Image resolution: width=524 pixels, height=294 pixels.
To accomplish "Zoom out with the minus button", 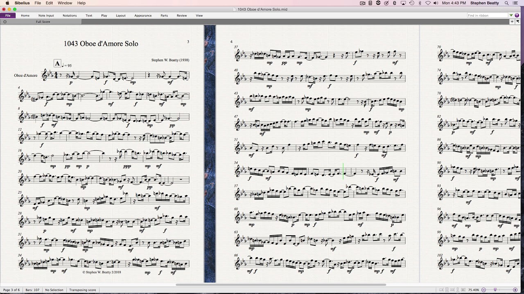I will tap(483, 290).
